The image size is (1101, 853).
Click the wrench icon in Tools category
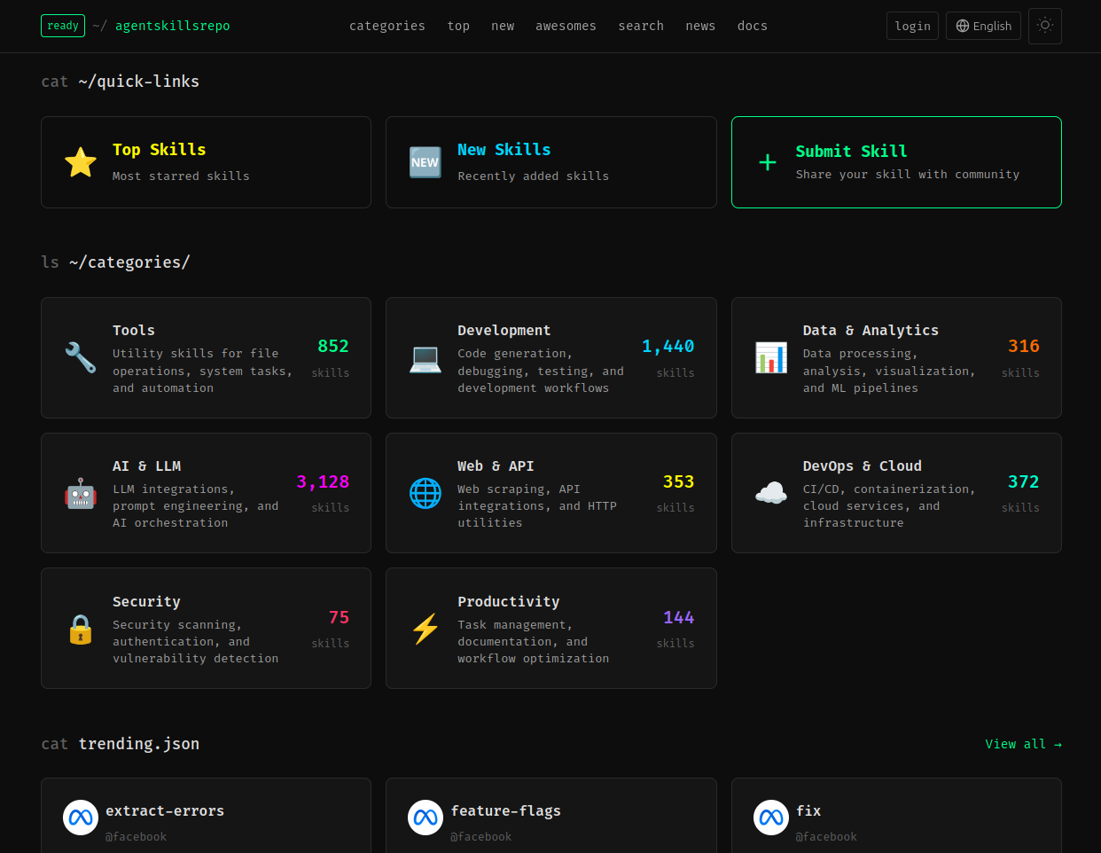coord(81,357)
